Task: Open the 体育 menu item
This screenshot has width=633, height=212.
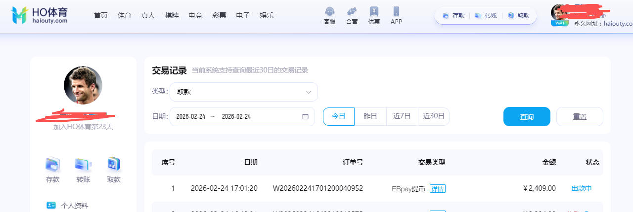Action: 124,15
